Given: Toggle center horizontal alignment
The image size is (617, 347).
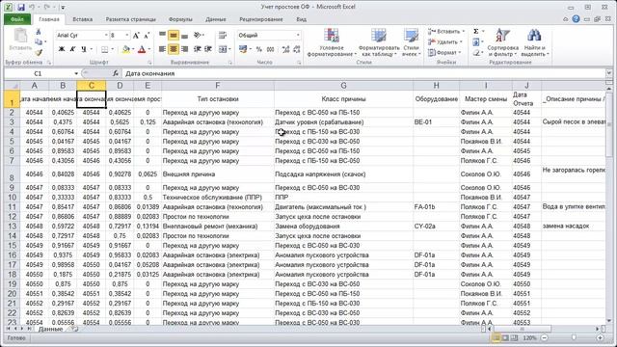Looking at the screenshot, I should pos(174,49).
